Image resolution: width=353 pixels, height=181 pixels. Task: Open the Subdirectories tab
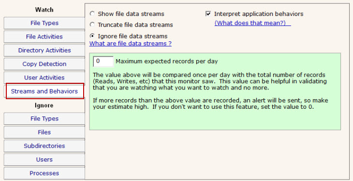pos(44,146)
